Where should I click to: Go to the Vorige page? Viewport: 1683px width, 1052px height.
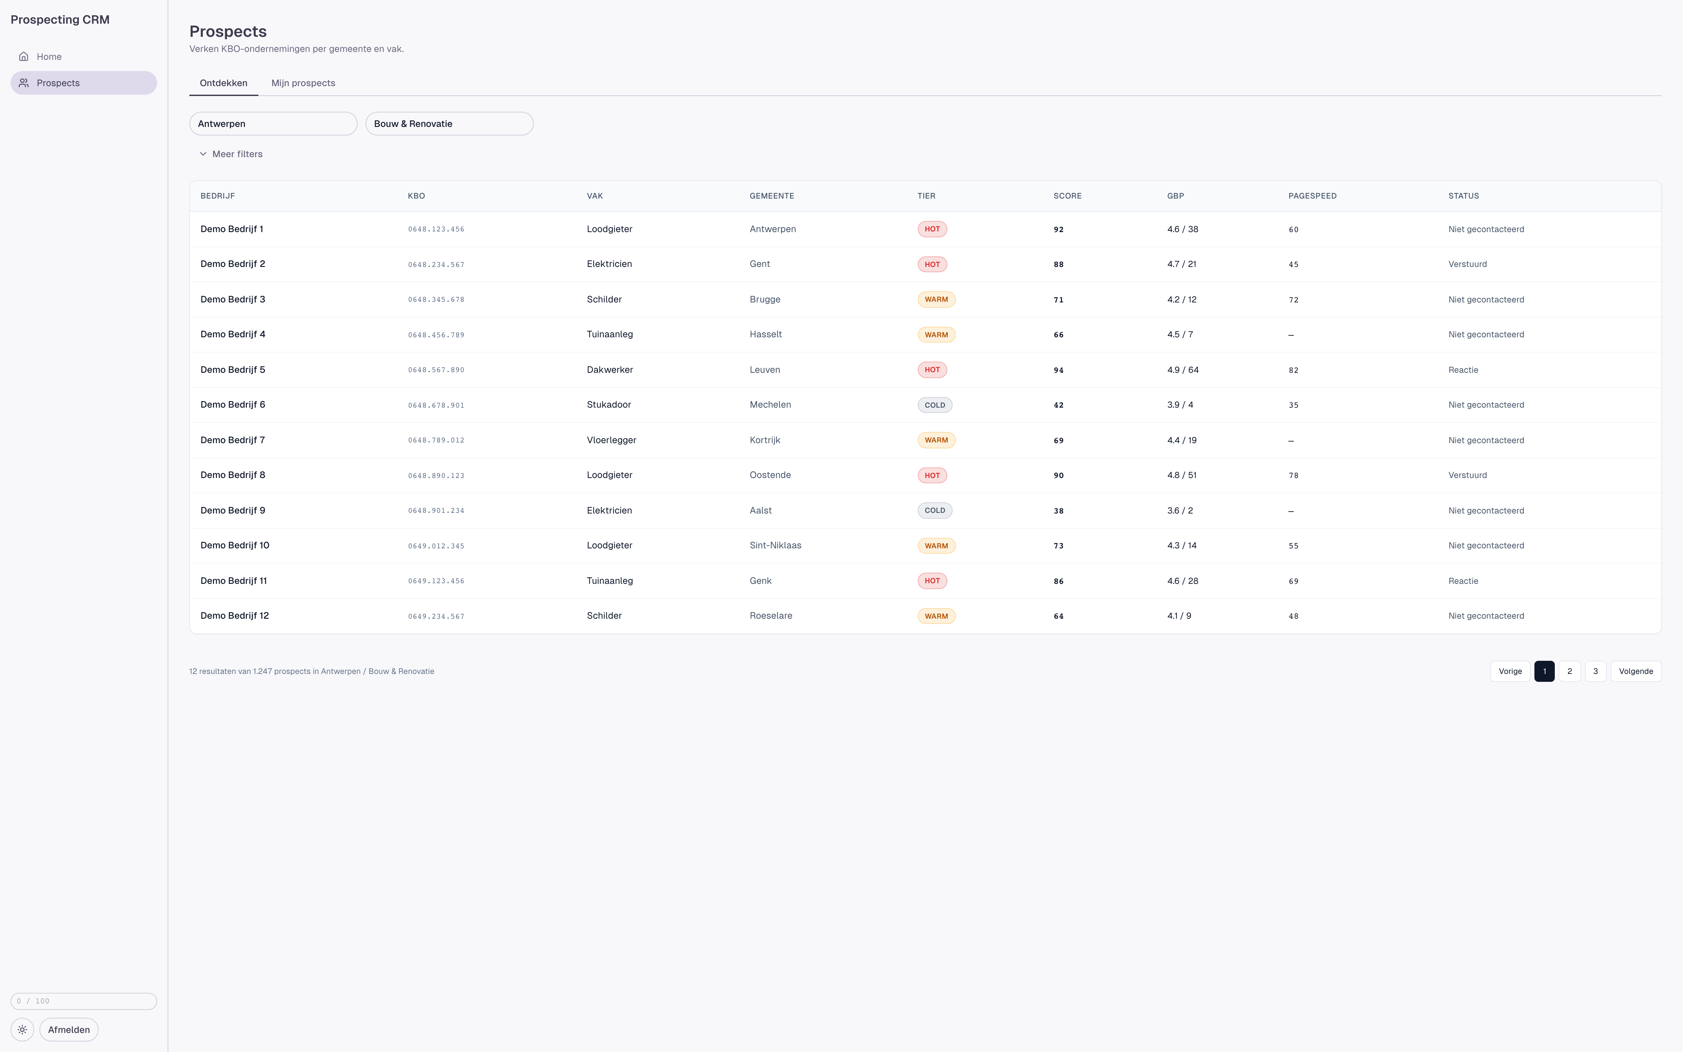click(x=1510, y=671)
